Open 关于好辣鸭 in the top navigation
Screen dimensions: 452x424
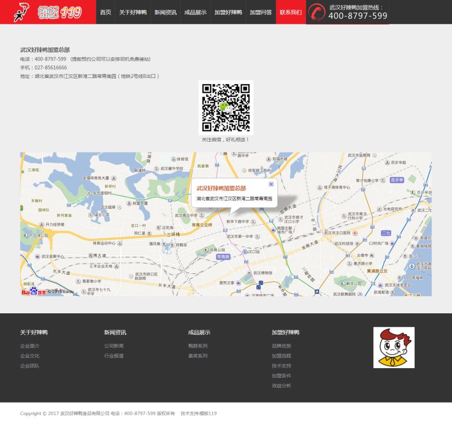point(133,12)
